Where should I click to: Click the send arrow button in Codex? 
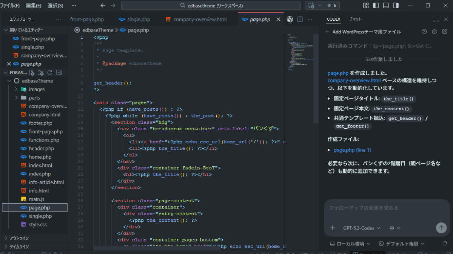point(441,228)
